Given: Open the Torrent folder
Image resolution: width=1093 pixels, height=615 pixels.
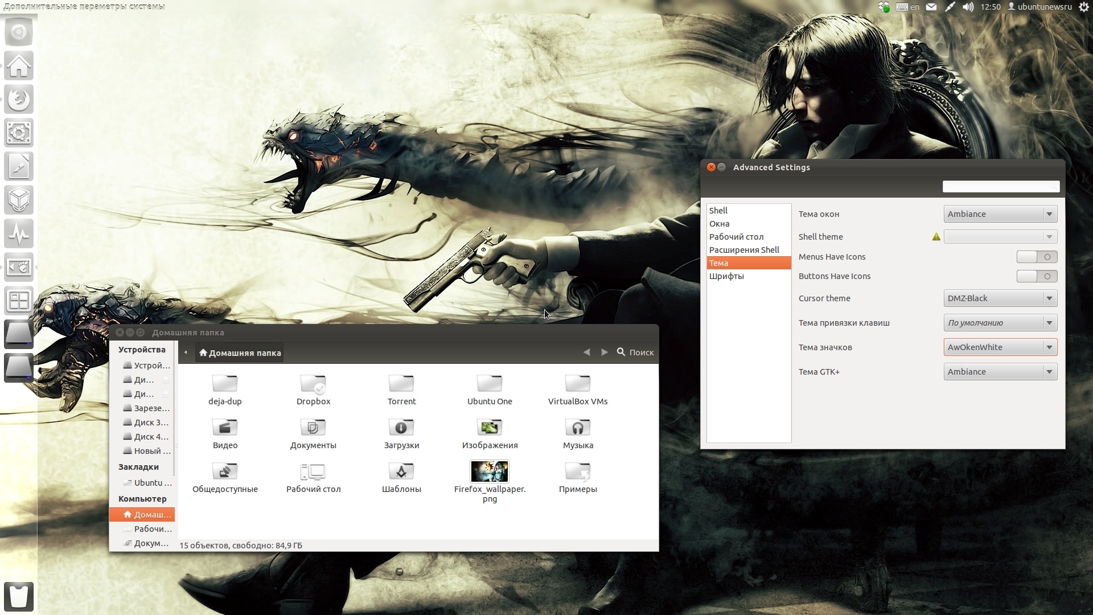Looking at the screenshot, I should (x=401, y=389).
